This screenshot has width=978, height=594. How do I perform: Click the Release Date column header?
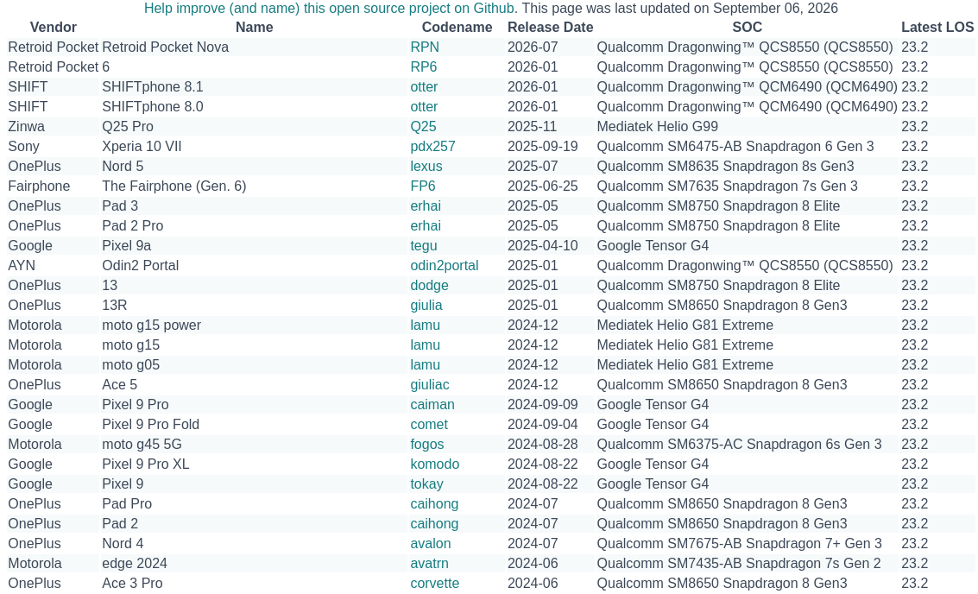[550, 28]
